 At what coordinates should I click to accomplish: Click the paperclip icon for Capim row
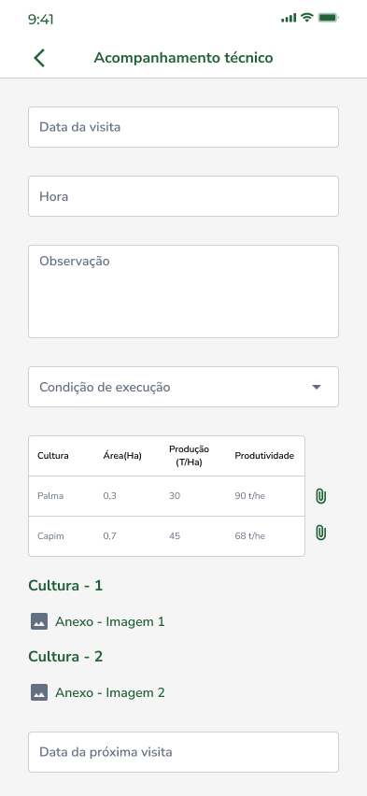click(321, 533)
